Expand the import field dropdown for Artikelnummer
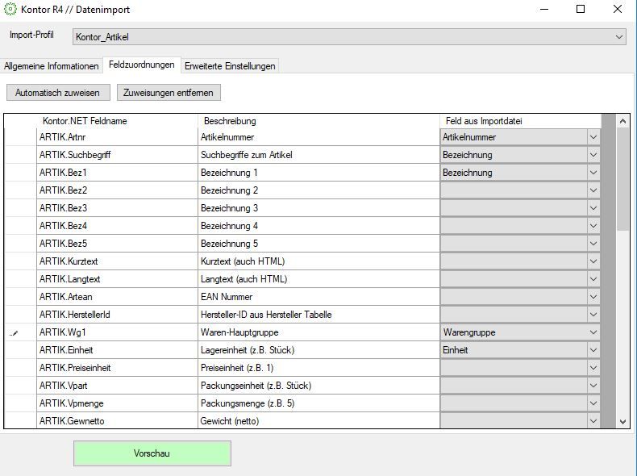Viewport: 637px width, 476px height. (x=593, y=137)
